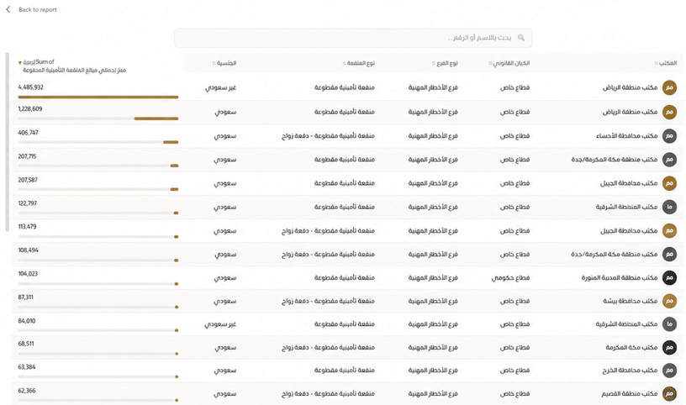Click the avatar icon for مكتب منطقة القصيم

[669, 393]
